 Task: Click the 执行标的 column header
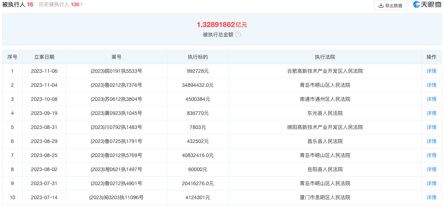tap(198, 57)
